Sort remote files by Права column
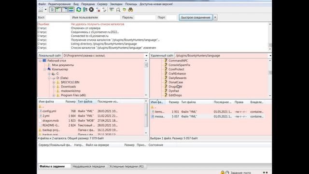309x174 pixels. [239, 102]
